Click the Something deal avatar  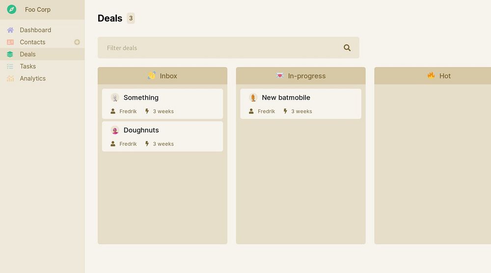115,98
